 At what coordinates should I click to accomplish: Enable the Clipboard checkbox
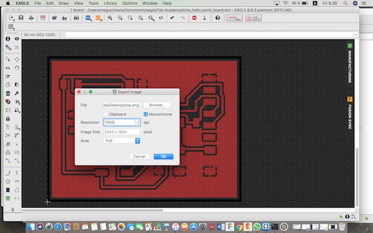point(106,114)
